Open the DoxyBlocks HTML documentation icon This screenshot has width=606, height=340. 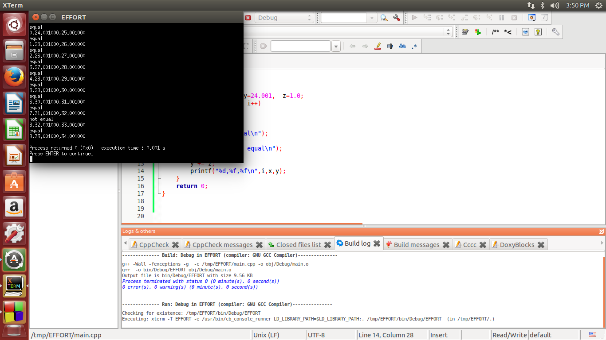526,32
